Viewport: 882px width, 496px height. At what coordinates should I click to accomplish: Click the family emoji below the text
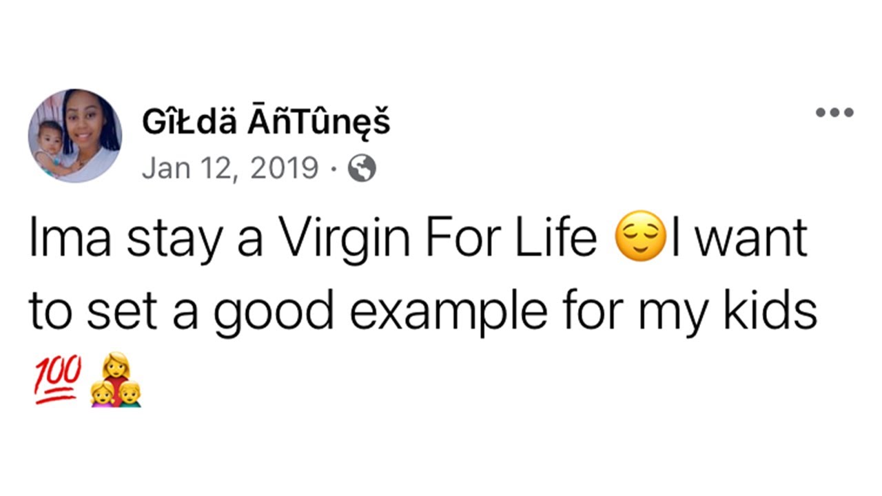coord(116,380)
